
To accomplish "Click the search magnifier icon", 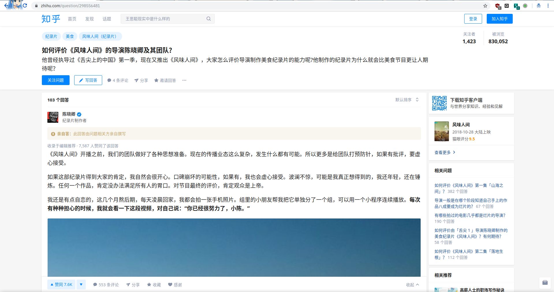I will 208,19.
